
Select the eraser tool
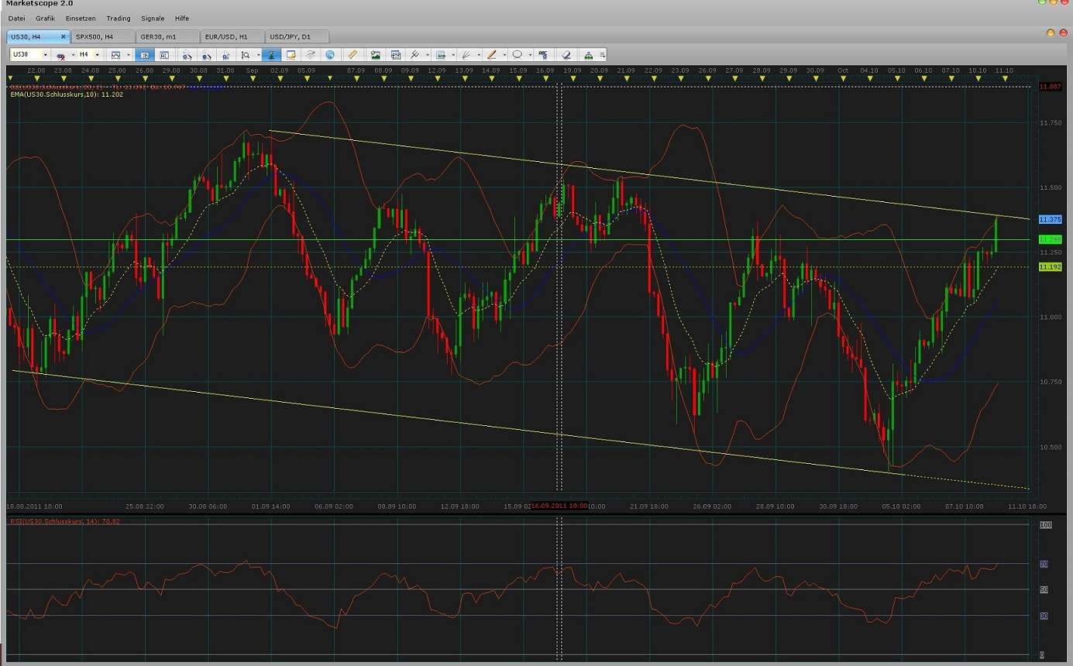click(x=566, y=55)
